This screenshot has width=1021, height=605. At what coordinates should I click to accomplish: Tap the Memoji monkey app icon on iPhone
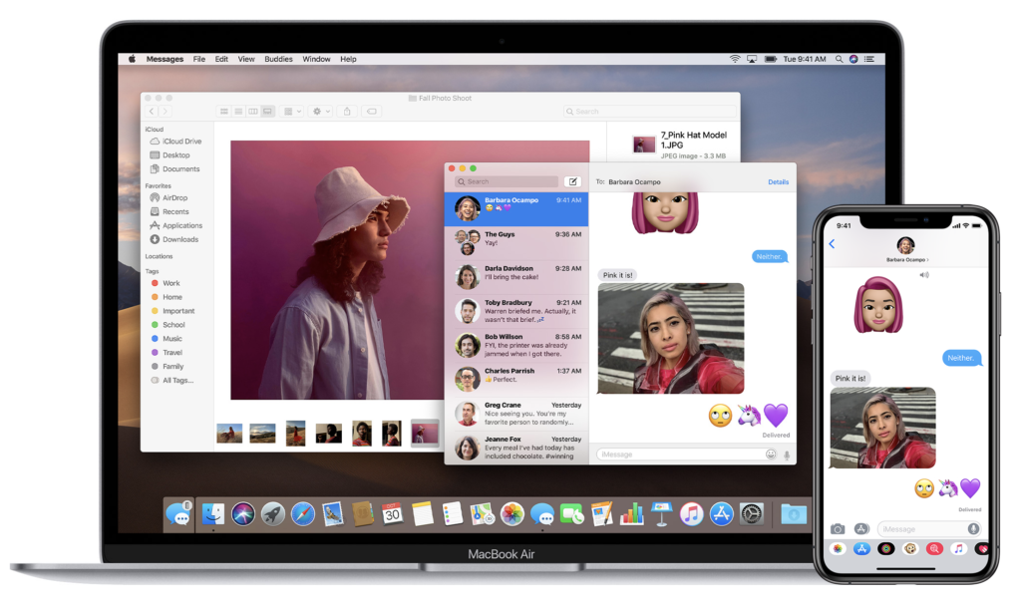[909, 548]
